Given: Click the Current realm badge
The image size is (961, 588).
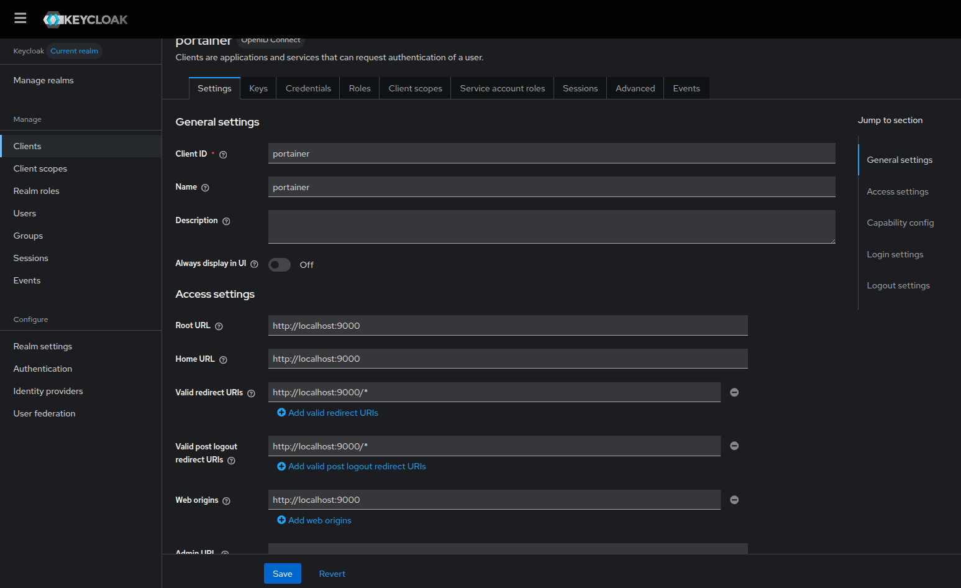Looking at the screenshot, I should click(x=74, y=50).
